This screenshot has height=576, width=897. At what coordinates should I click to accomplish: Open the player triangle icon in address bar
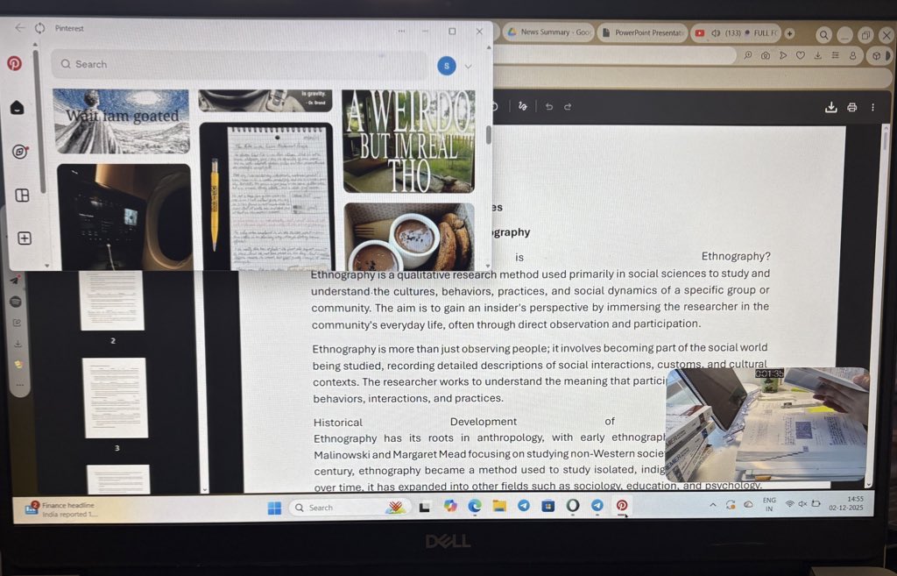tap(783, 55)
